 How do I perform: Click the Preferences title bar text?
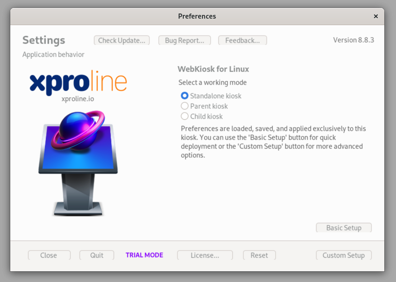(197, 16)
